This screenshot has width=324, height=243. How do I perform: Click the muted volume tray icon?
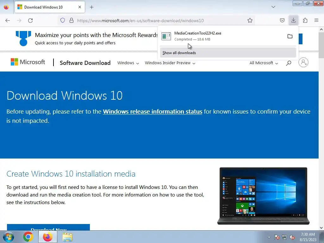(x=292, y=237)
